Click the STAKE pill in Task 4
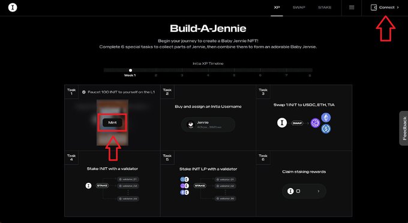This screenshot has height=223, width=408. coord(102,186)
